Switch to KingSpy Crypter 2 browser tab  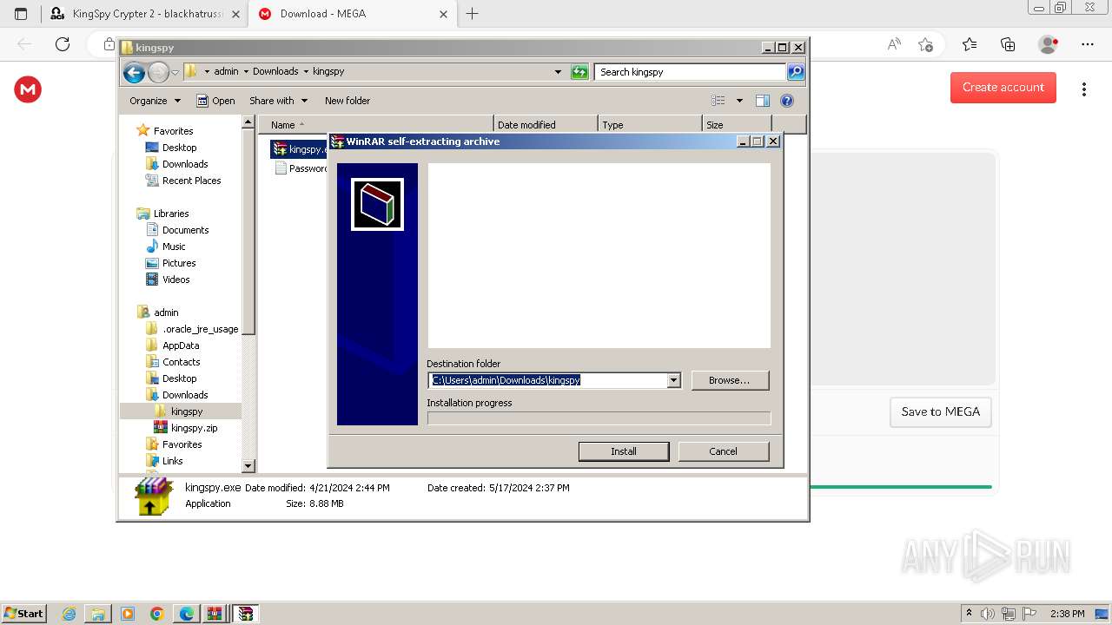145,14
